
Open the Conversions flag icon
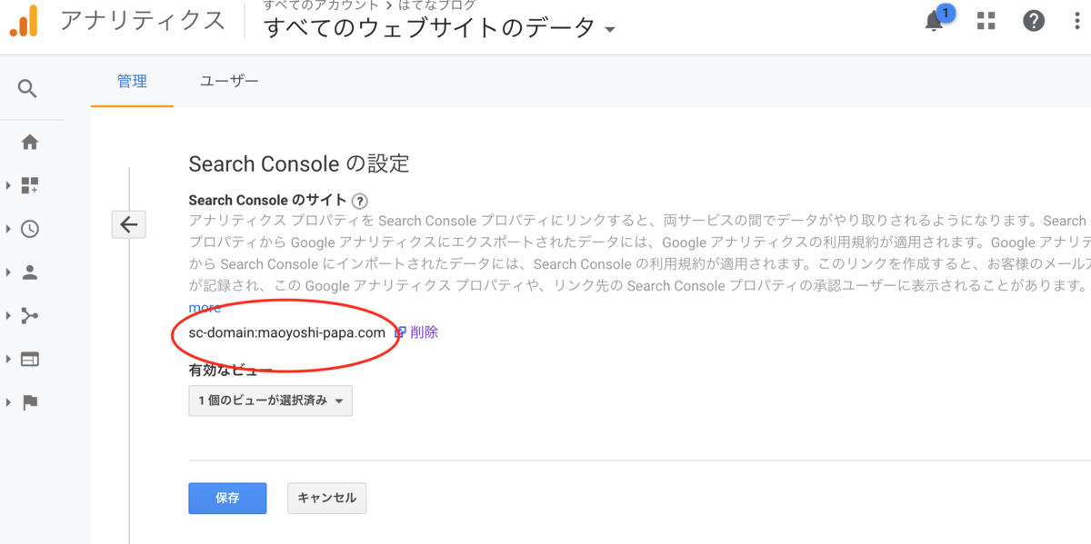[30, 402]
